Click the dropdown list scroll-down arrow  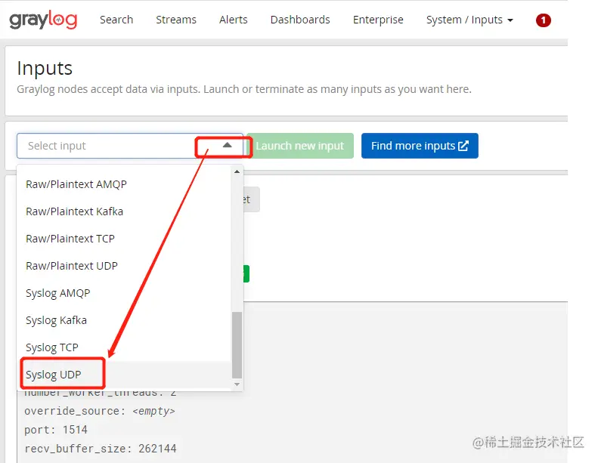[237, 384]
